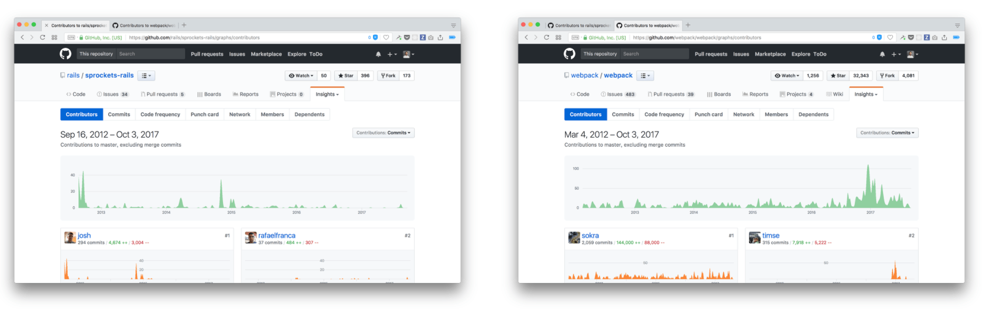The width and height of the screenshot is (983, 318).
Task: Fork the webpack repository
Action: point(887,75)
